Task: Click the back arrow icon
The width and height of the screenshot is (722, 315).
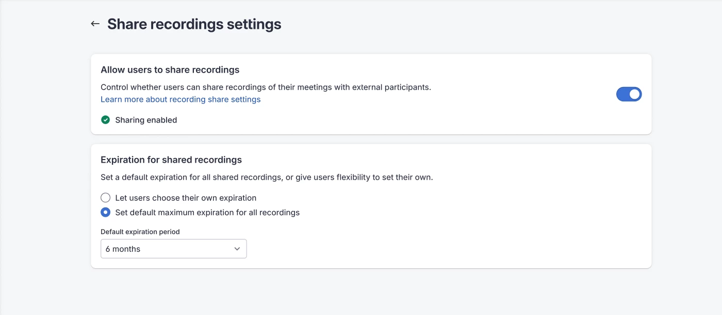Action: click(x=95, y=24)
